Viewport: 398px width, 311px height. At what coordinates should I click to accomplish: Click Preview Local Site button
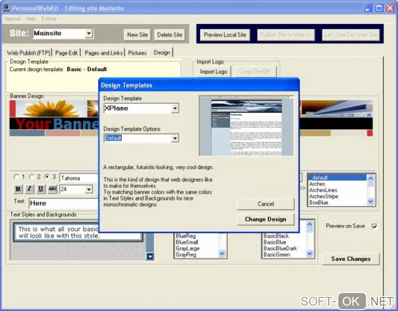tap(225, 35)
